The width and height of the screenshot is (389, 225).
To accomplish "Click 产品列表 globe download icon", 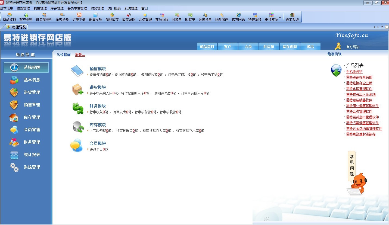I will (336, 70).
